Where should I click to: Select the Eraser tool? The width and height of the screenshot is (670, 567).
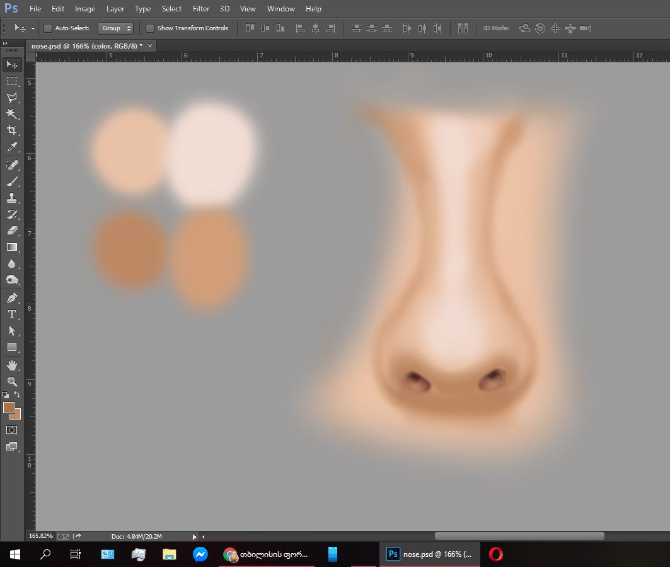pos(12,231)
